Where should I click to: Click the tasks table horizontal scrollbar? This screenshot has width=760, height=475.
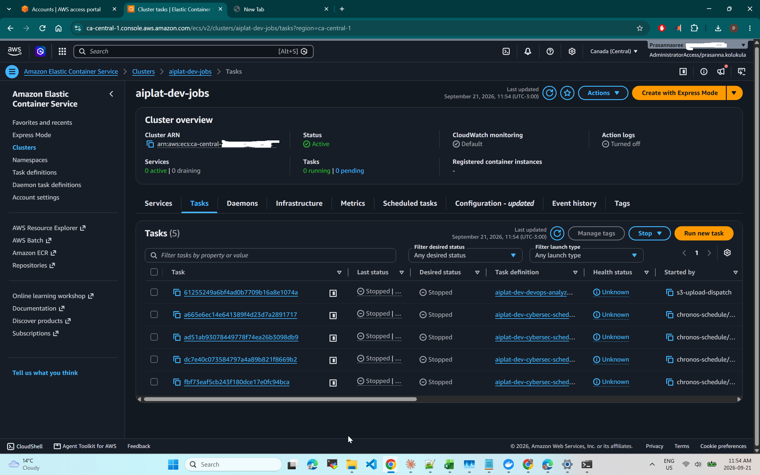tap(280, 399)
